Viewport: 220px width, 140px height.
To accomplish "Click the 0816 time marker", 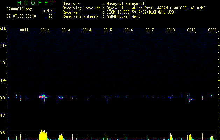I will 129,30.
